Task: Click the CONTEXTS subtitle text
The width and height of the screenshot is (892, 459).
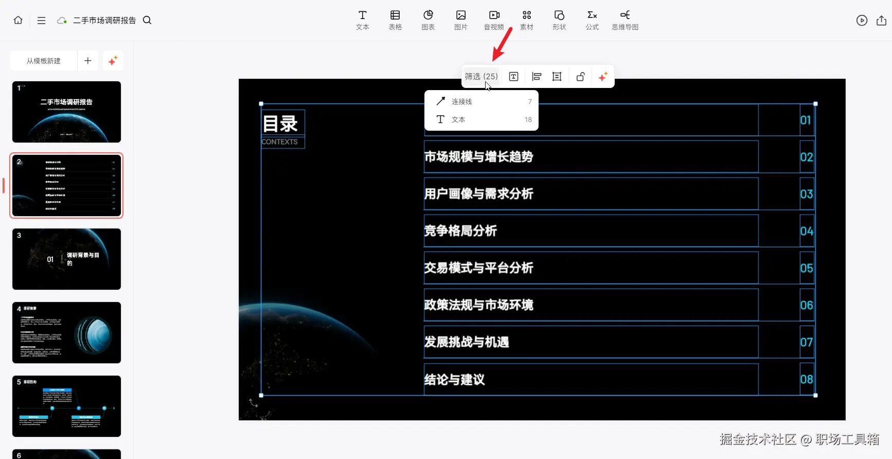Action: point(279,142)
